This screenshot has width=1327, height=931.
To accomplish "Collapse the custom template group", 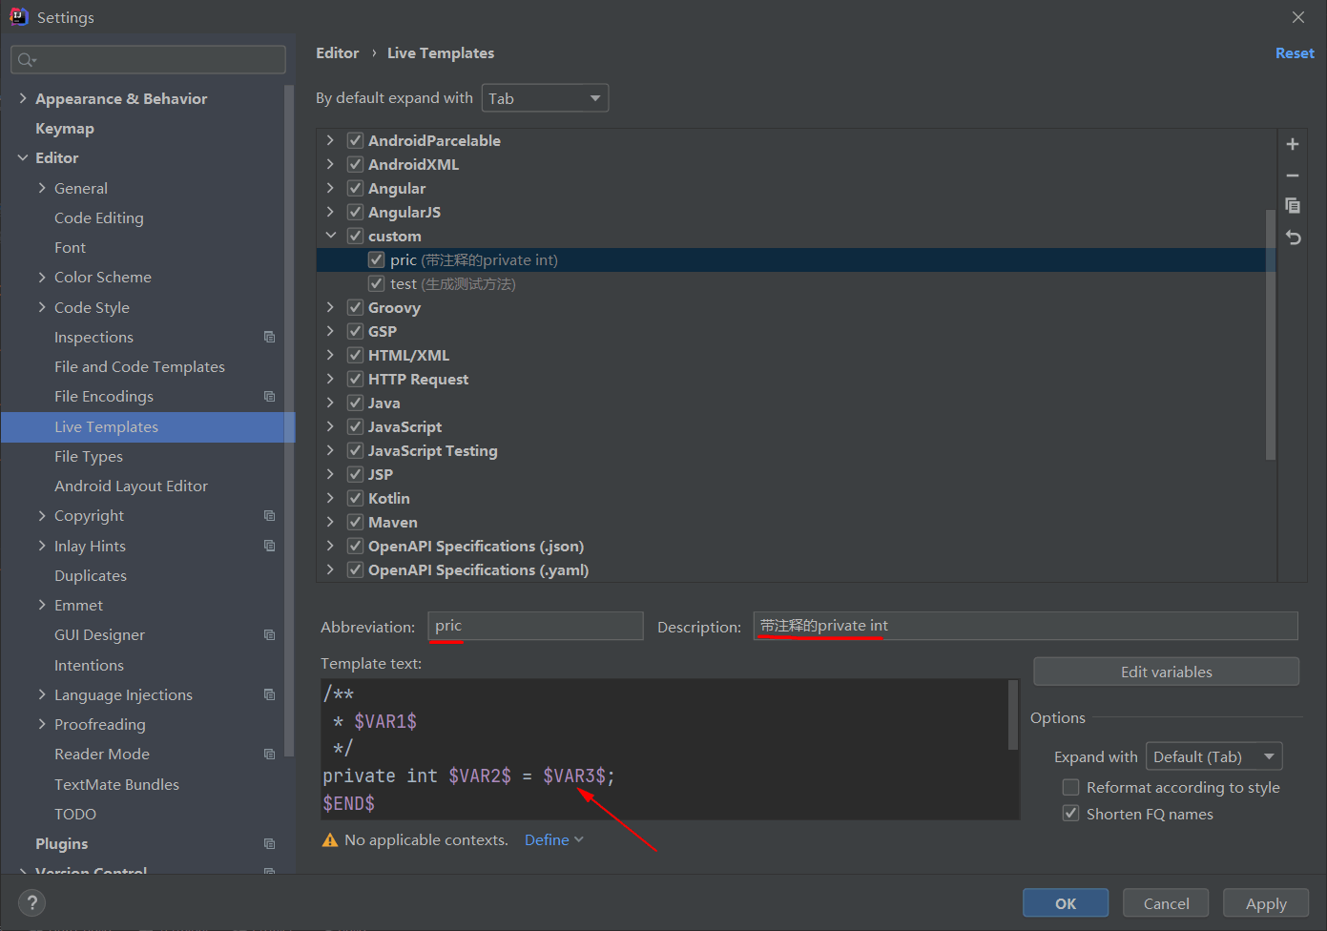I will pyautogui.click(x=330, y=236).
